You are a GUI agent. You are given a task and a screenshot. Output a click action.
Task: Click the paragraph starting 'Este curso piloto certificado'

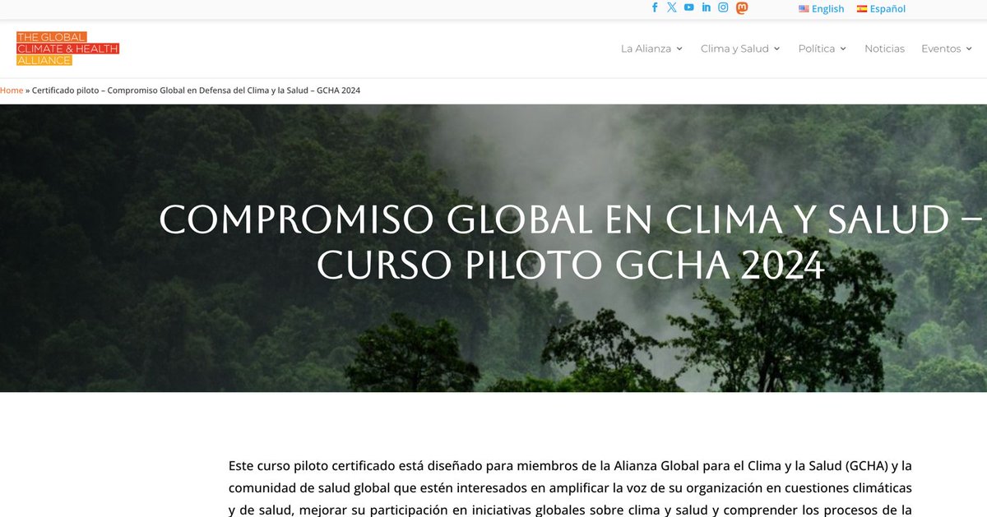570,487
